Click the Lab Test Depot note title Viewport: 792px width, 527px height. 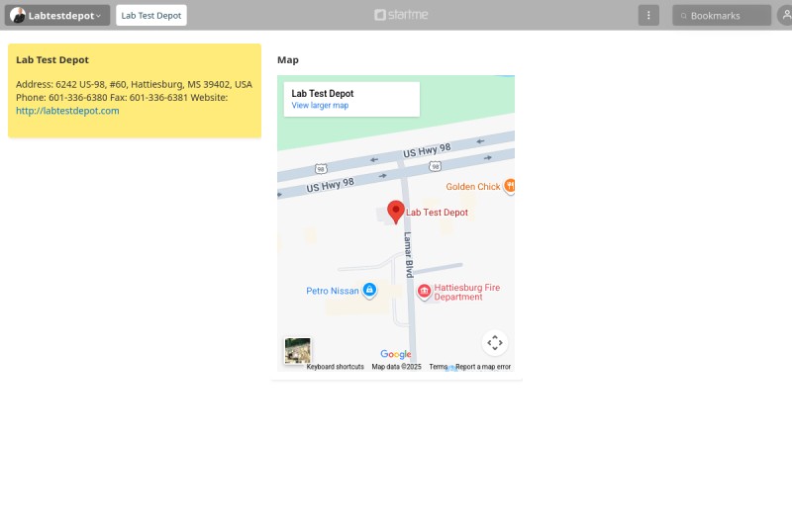click(x=52, y=59)
